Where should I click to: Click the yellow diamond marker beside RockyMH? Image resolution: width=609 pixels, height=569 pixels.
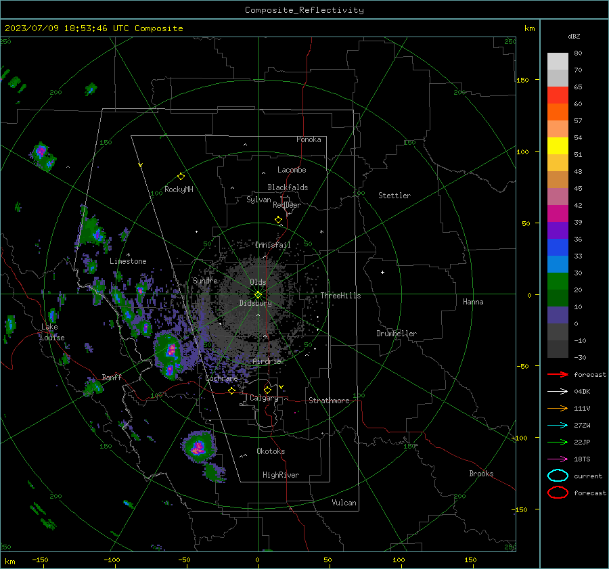click(x=181, y=177)
